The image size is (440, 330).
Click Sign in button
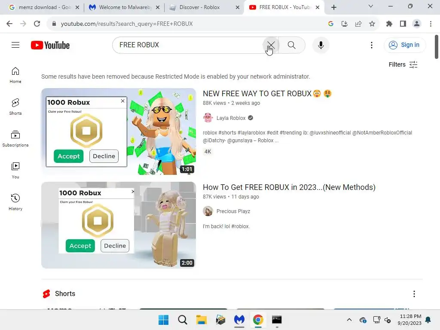(x=405, y=45)
